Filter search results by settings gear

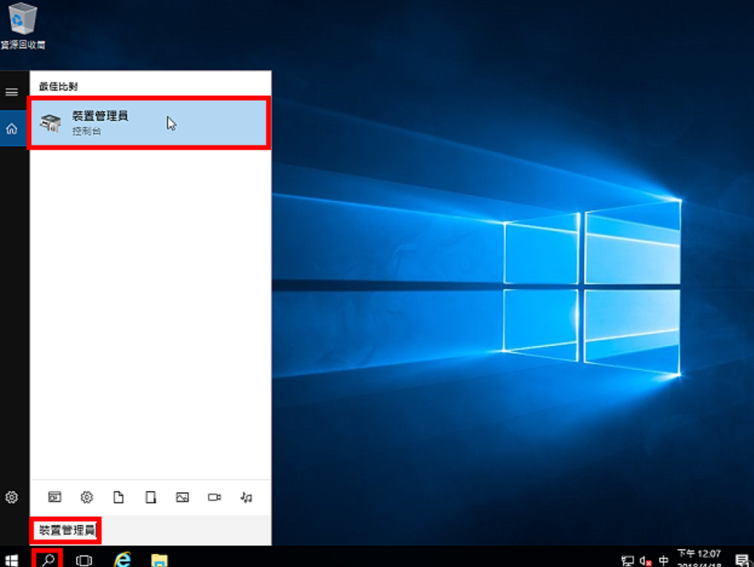tap(86, 497)
